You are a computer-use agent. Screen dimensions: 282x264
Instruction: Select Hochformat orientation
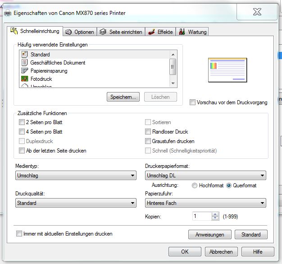point(195,185)
